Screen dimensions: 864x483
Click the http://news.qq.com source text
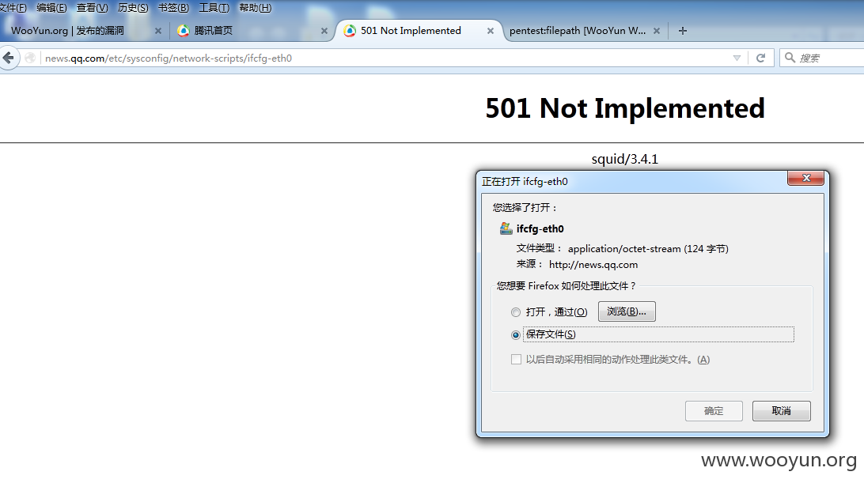[593, 265]
